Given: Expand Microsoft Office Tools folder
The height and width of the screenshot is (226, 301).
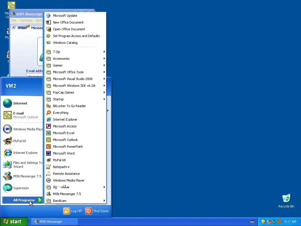Looking at the screenshot, I should coord(75,72).
